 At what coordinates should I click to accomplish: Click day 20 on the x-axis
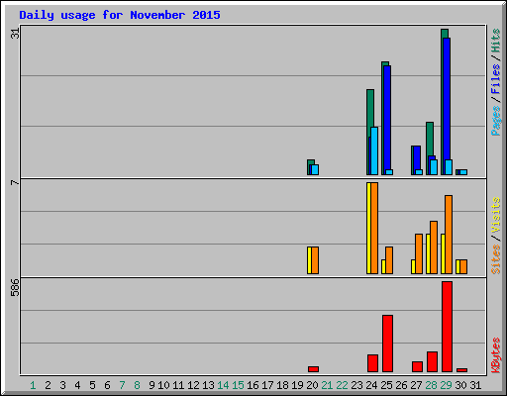pyautogui.click(x=312, y=385)
